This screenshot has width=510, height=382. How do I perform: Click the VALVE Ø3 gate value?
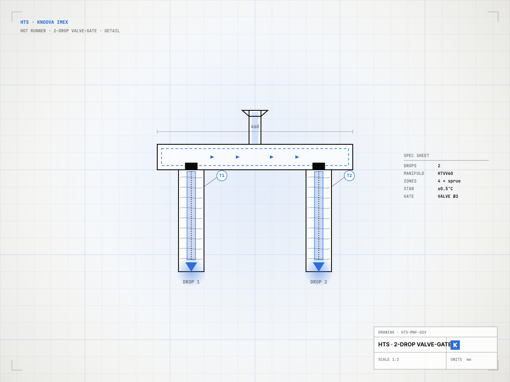tap(448, 197)
